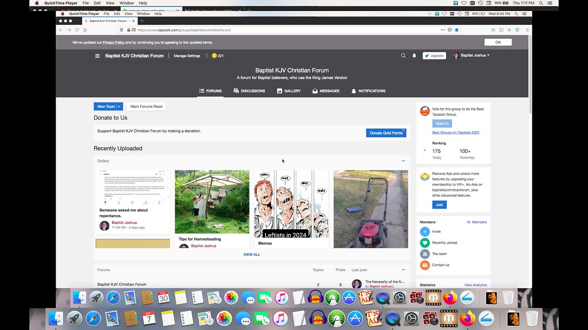Click the bell icon in the forum header

coord(414,55)
